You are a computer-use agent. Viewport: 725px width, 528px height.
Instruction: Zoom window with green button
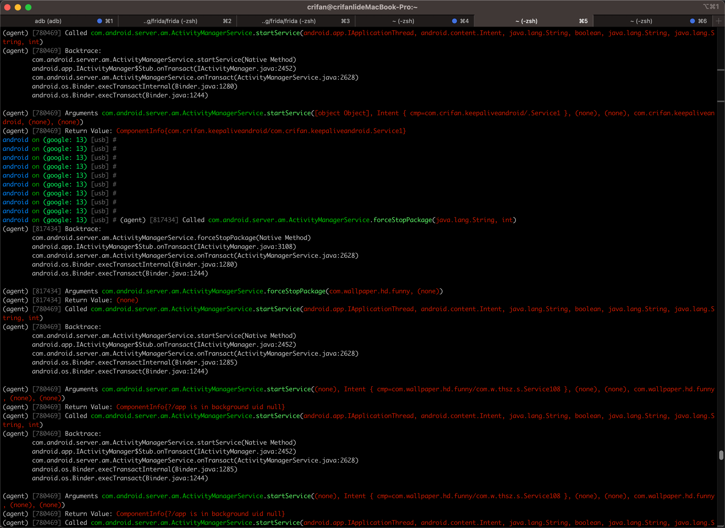click(28, 7)
